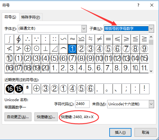Click the symbol grid scroll up arrow
Screen dimensions: 159x140
[x=151, y=37]
